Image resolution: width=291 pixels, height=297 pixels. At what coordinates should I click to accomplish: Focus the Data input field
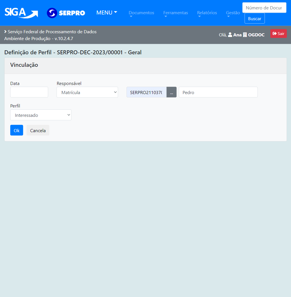[29, 92]
